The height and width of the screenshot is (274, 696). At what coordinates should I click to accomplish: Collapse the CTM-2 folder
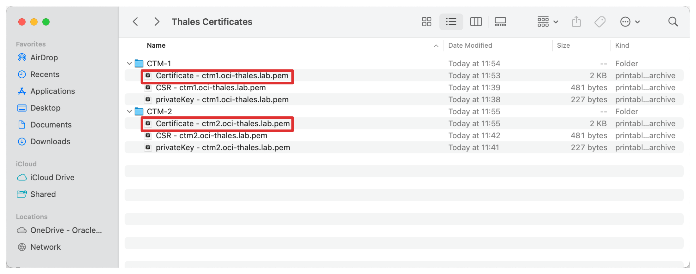click(129, 111)
